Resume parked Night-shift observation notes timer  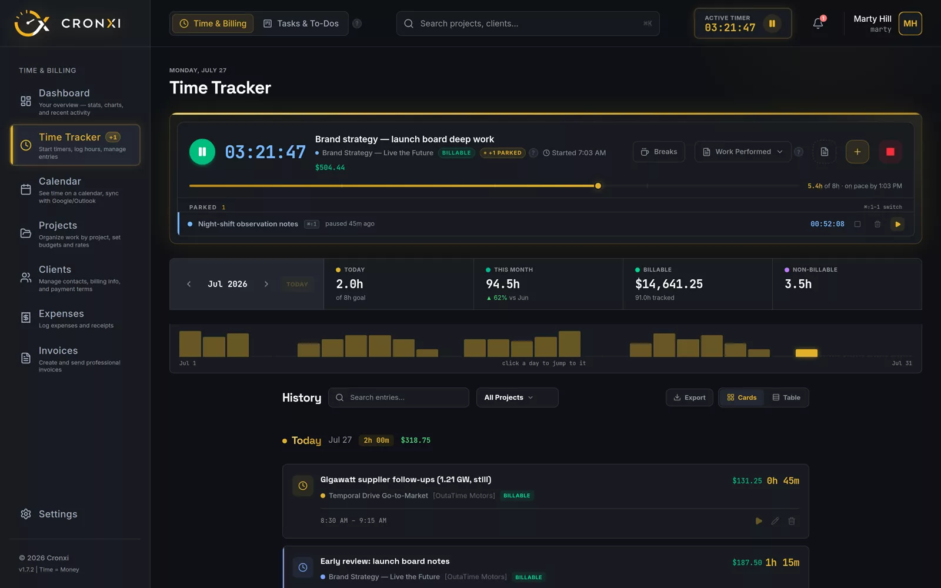click(897, 224)
